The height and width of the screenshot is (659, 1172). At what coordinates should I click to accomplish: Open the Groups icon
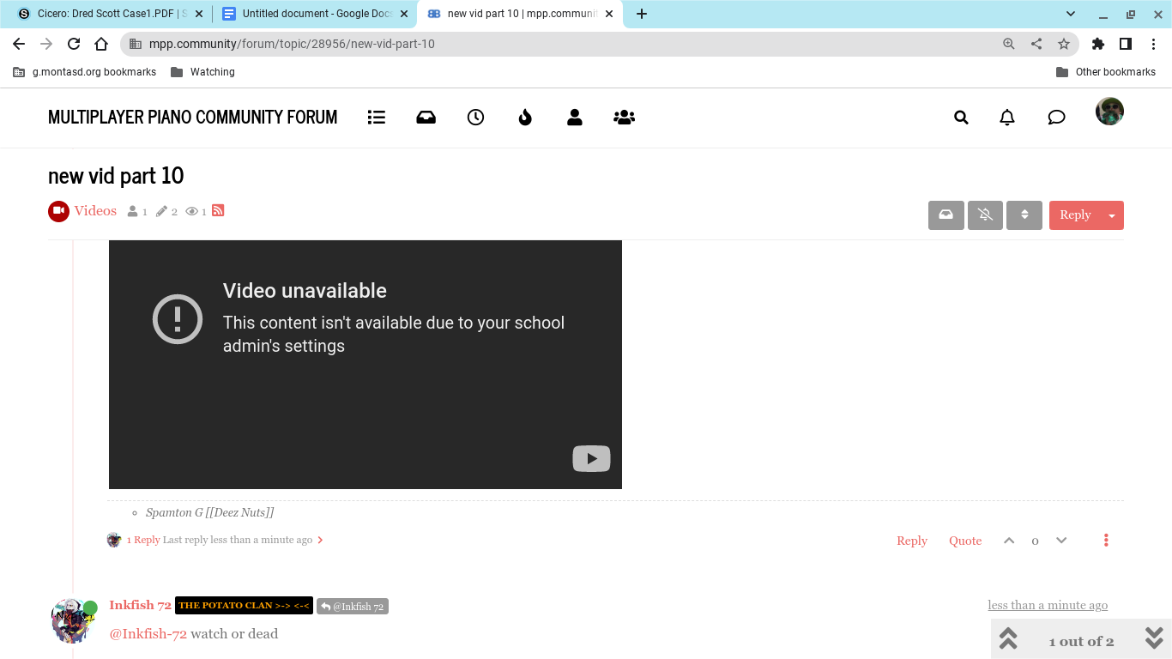[624, 118]
